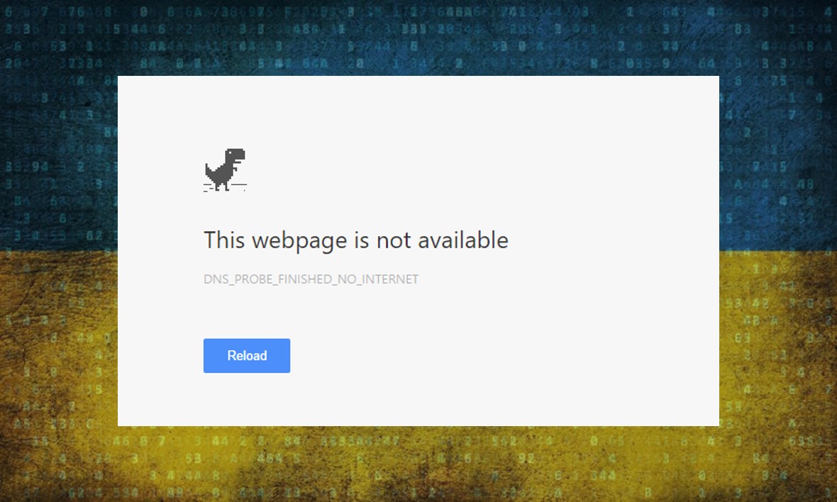
Task: Click the yellow stripe of the flag background
Action: coord(59,374)
